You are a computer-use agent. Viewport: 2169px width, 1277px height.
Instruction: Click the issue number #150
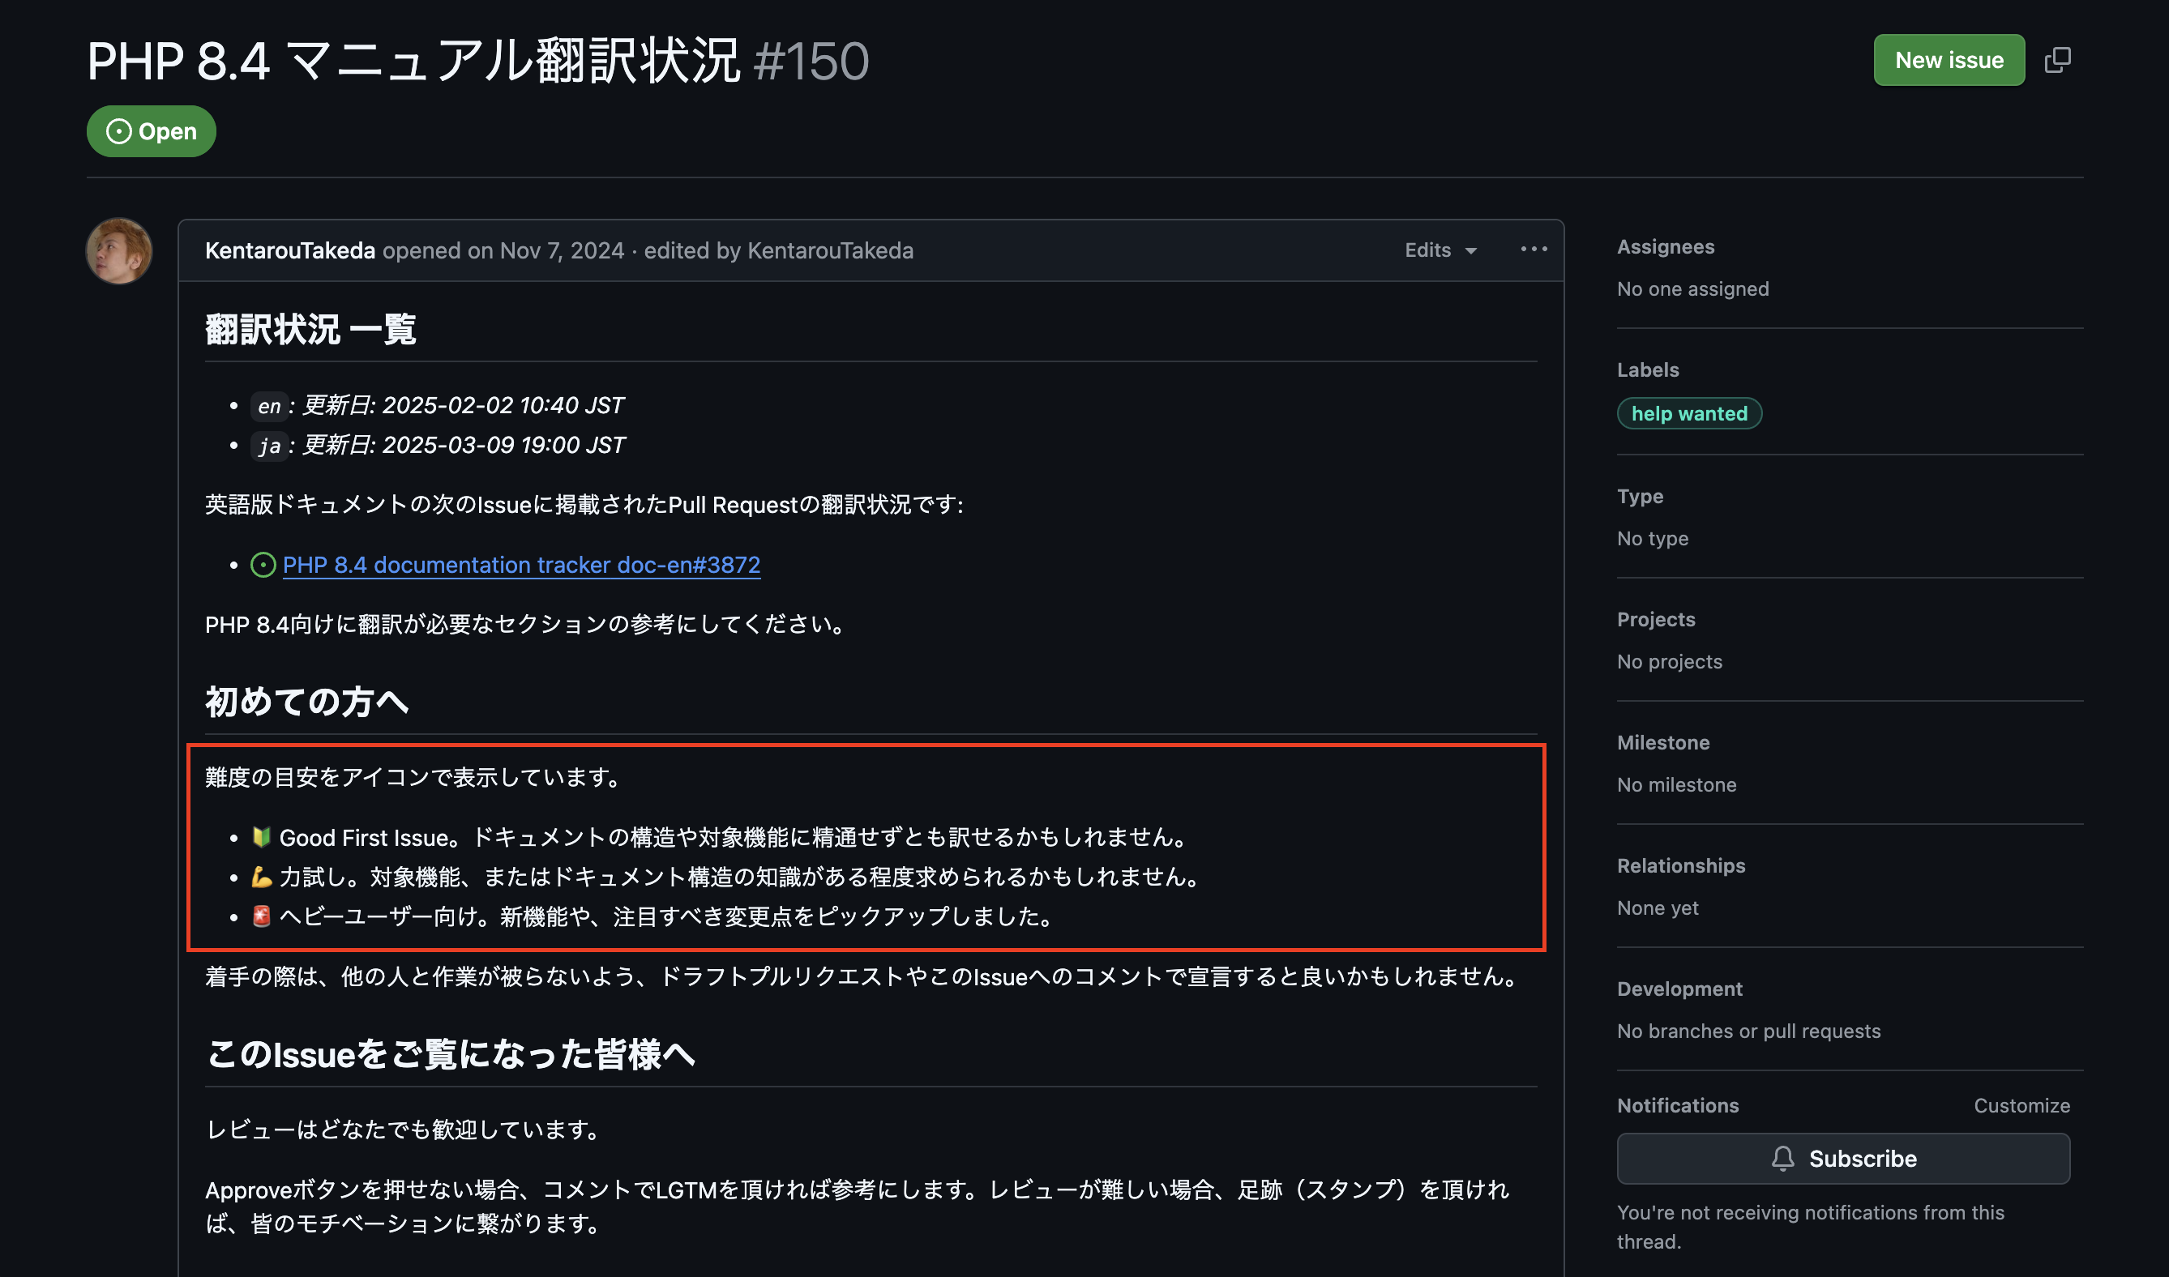click(811, 61)
